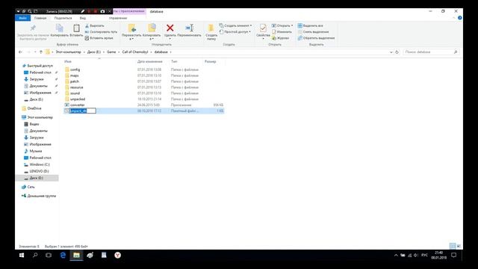Click the clipboard Paste (Вставить) icon
Screen dimensions: 478x269
(x=76, y=28)
